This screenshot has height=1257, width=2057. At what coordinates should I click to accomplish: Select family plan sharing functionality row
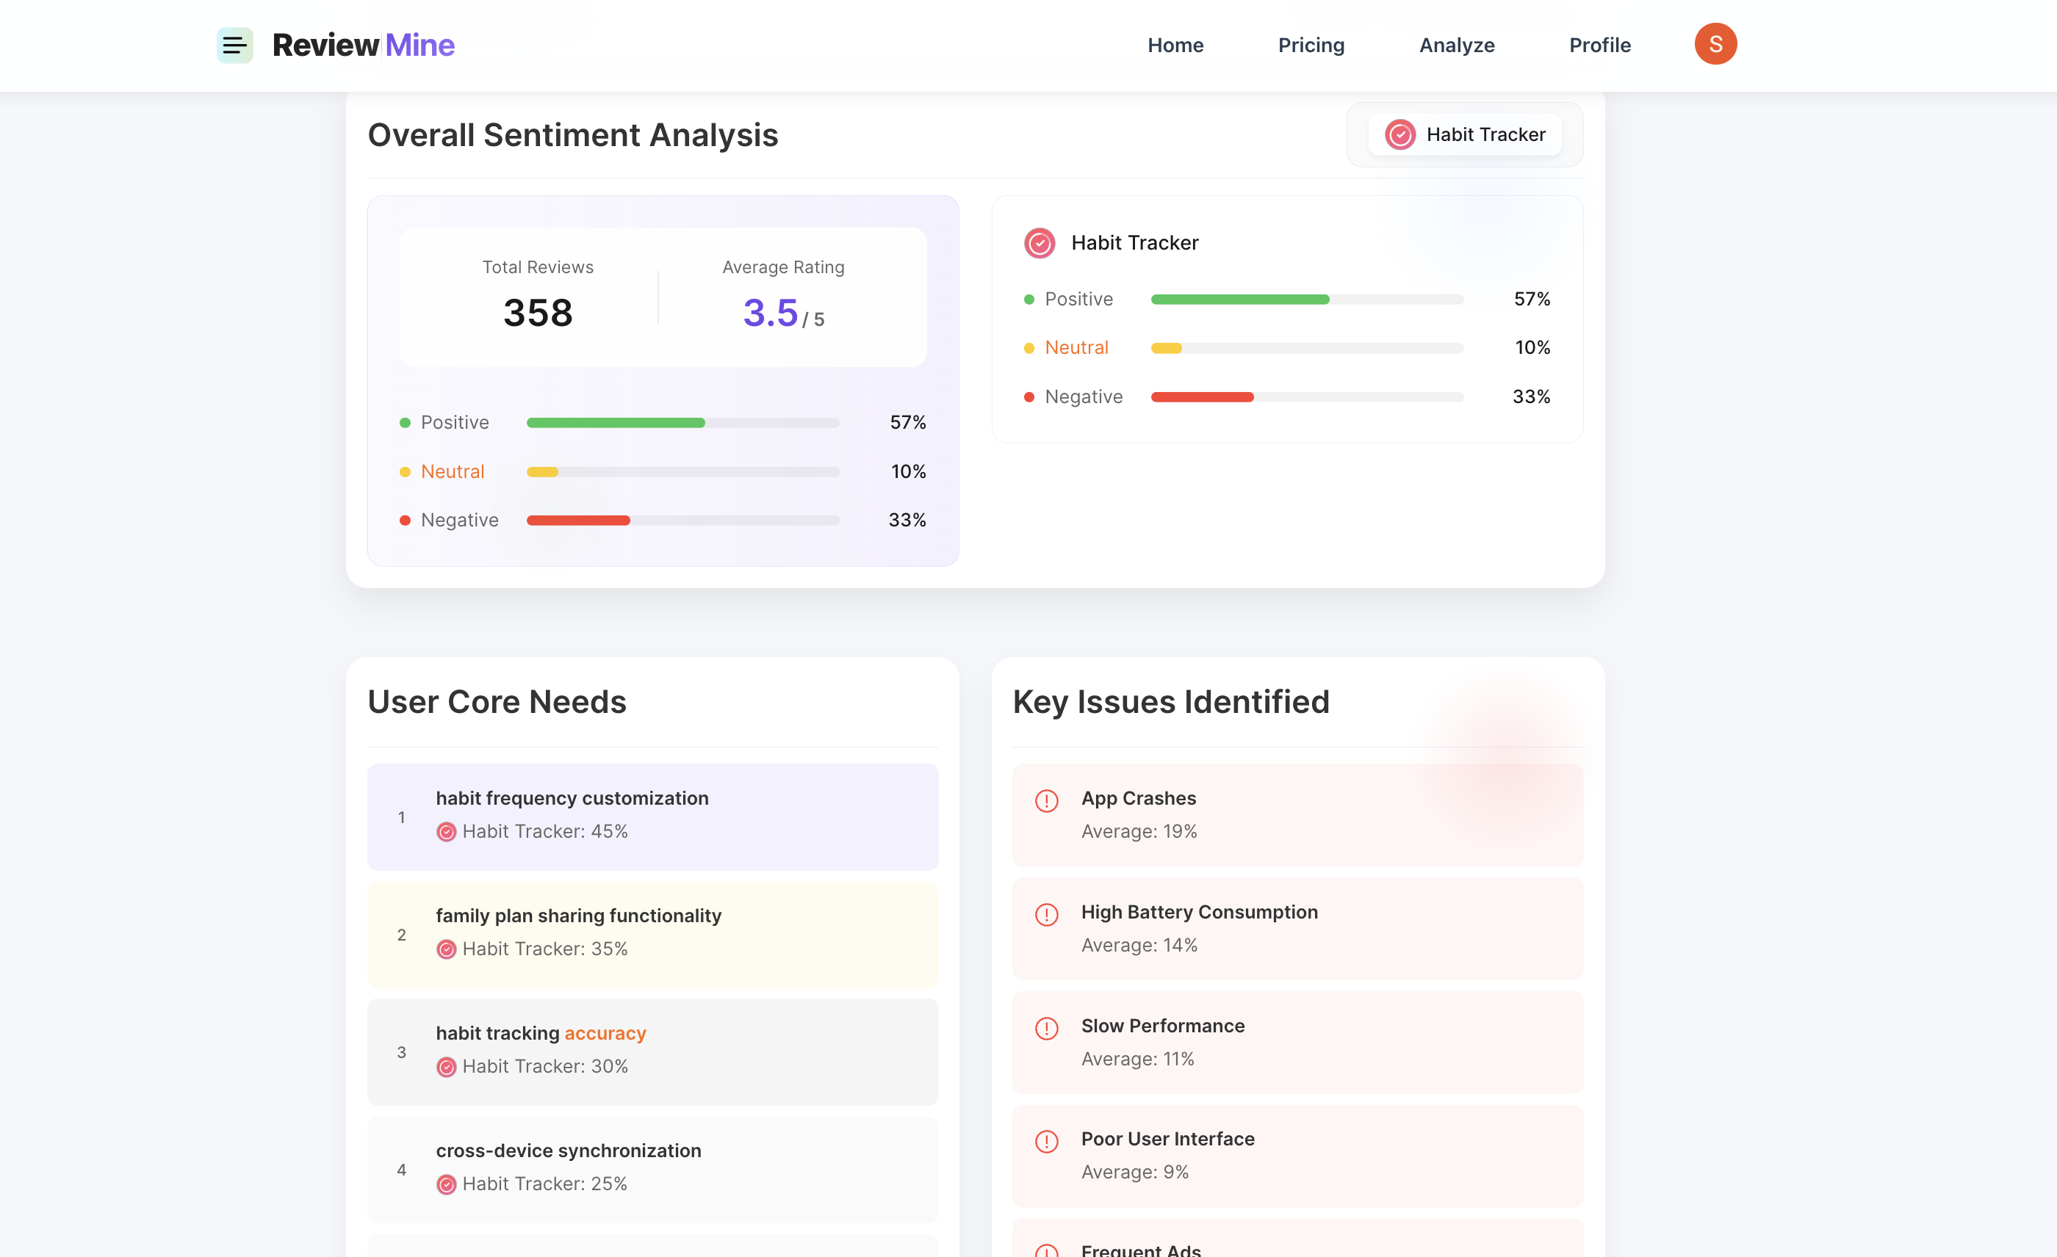tap(653, 934)
